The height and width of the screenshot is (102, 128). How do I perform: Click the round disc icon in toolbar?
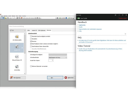pyautogui.click(x=37, y=18)
